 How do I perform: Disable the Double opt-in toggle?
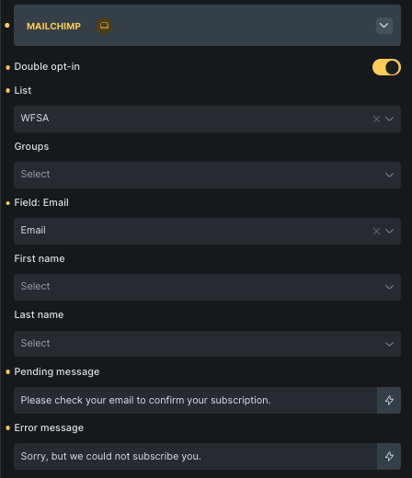tap(386, 67)
